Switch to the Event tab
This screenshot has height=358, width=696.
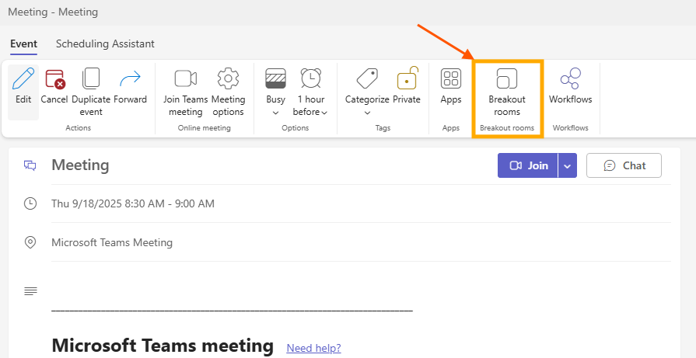(x=23, y=43)
